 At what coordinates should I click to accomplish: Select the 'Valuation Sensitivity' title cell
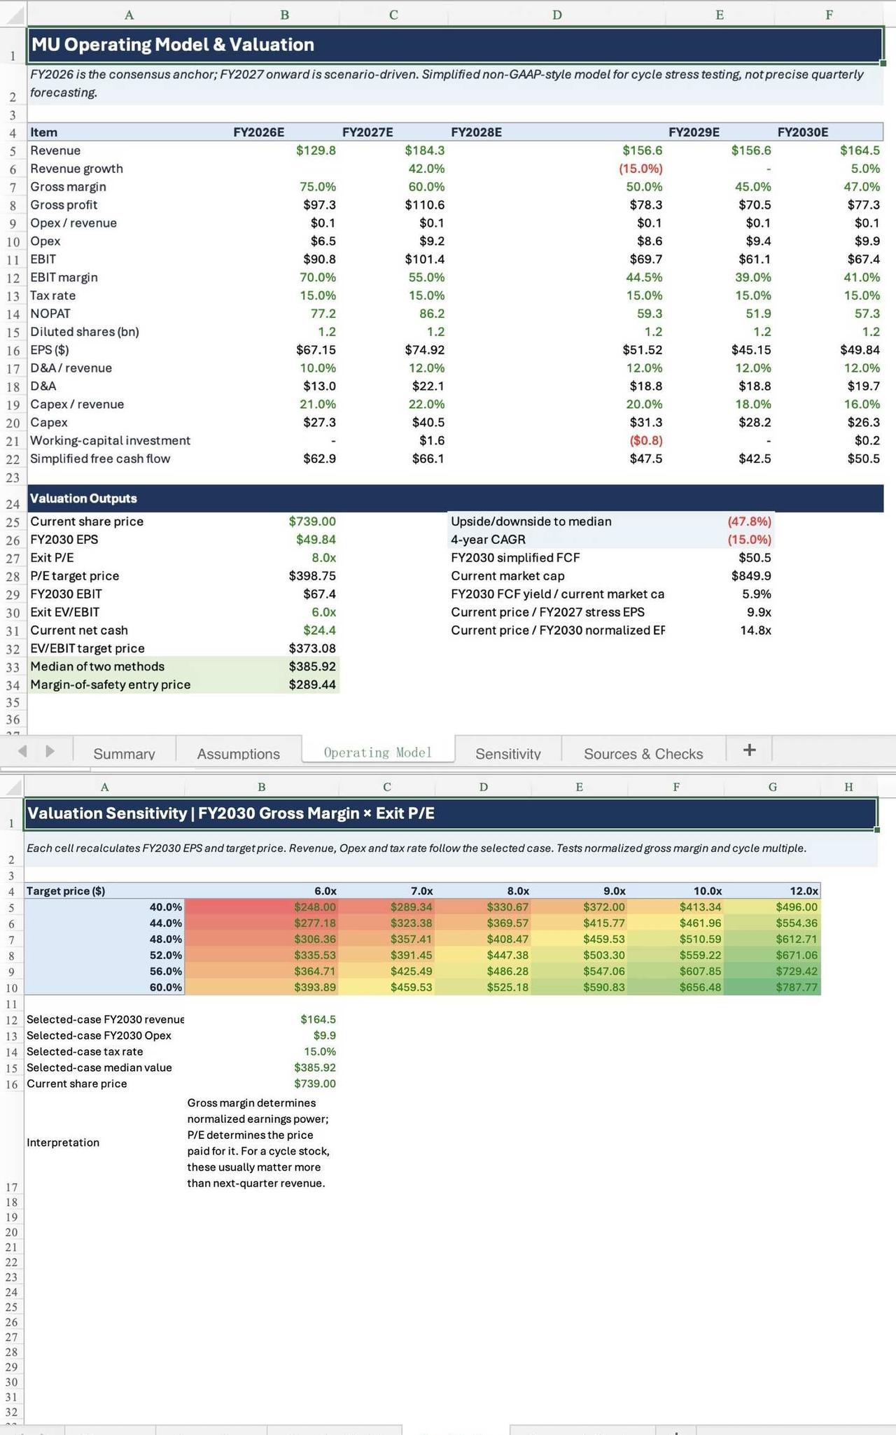450,813
